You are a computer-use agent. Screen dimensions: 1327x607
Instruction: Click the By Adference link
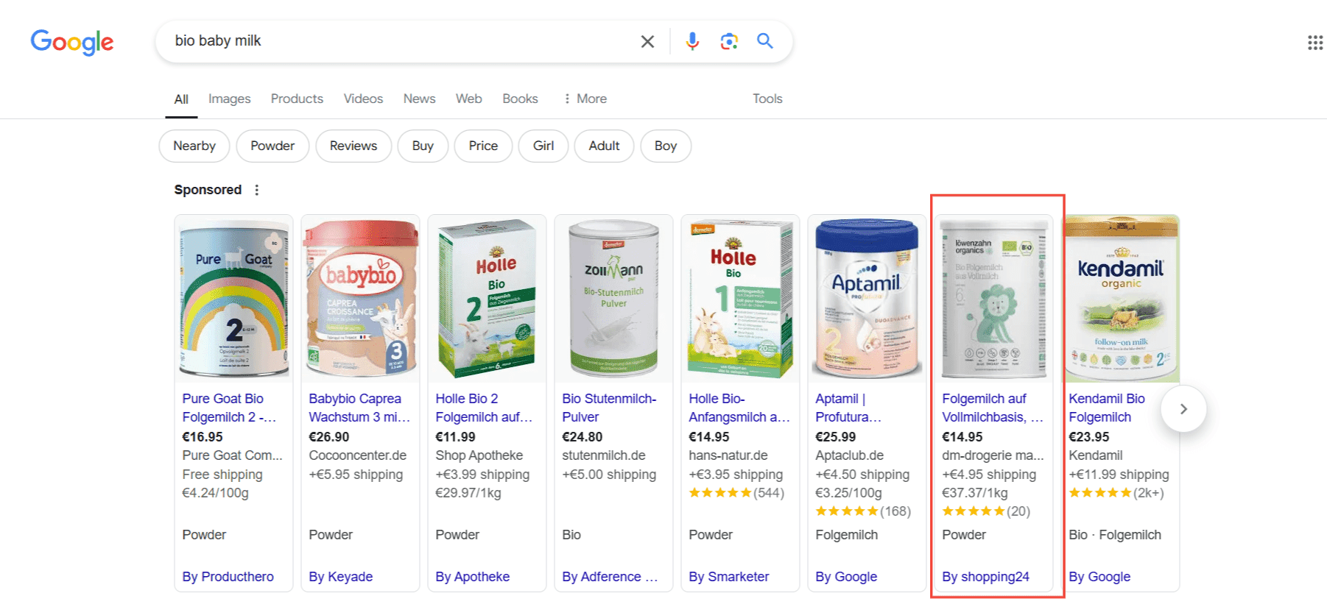pyautogui.click(x=610, y=577)
